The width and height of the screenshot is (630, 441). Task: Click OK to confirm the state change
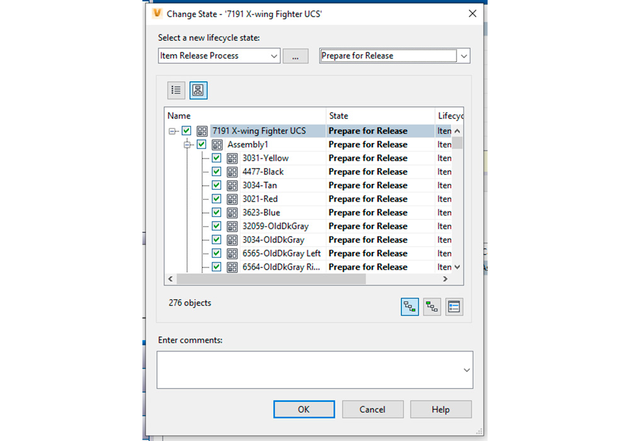pos(304,409)
